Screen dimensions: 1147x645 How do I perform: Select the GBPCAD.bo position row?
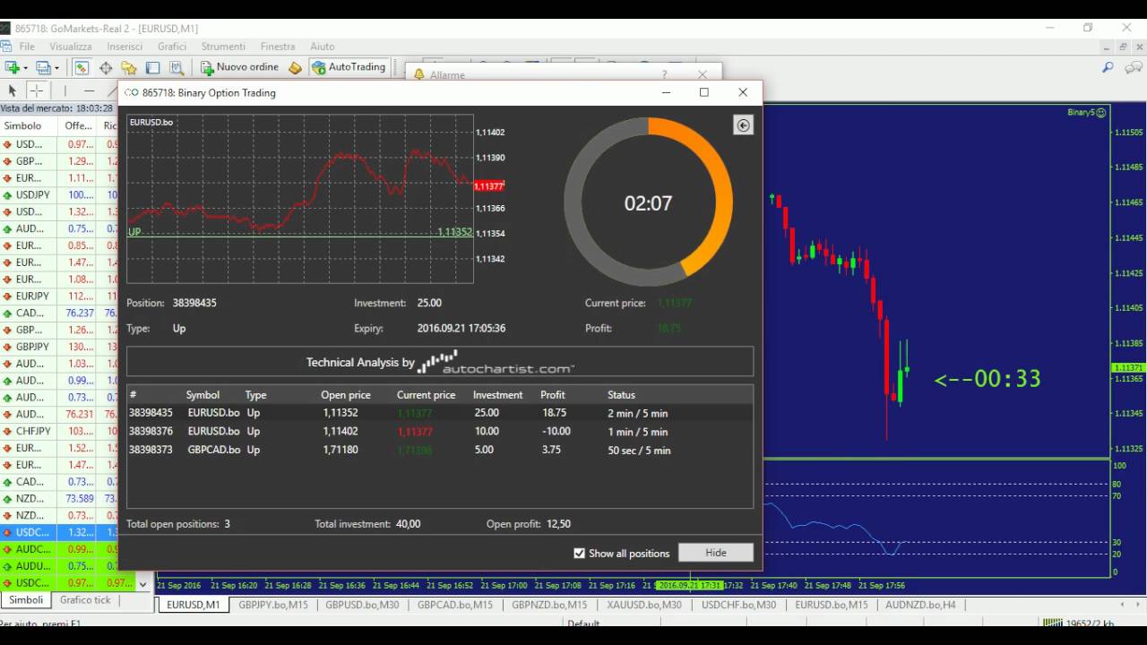point(440,450)
